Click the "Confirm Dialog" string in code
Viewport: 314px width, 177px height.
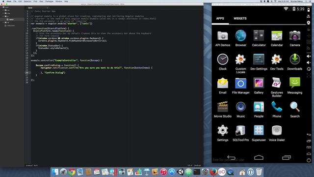pyautogui.click(x=54, y=73)
